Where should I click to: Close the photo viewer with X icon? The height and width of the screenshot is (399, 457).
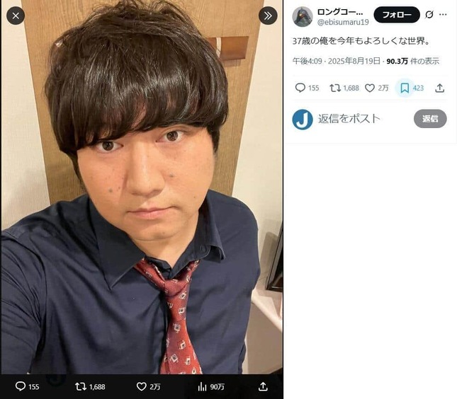pyautogui.click(x=16, y=16)
